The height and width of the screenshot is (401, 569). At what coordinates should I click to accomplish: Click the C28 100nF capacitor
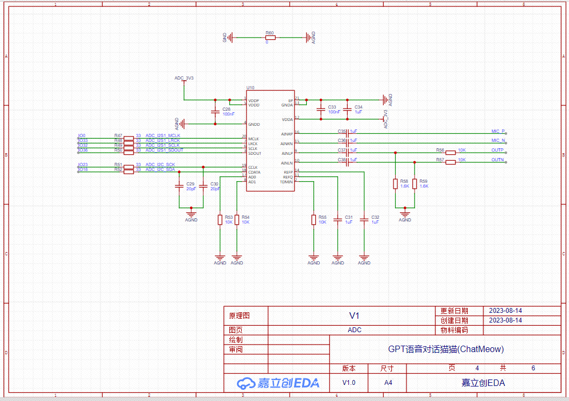click(215, 111)
